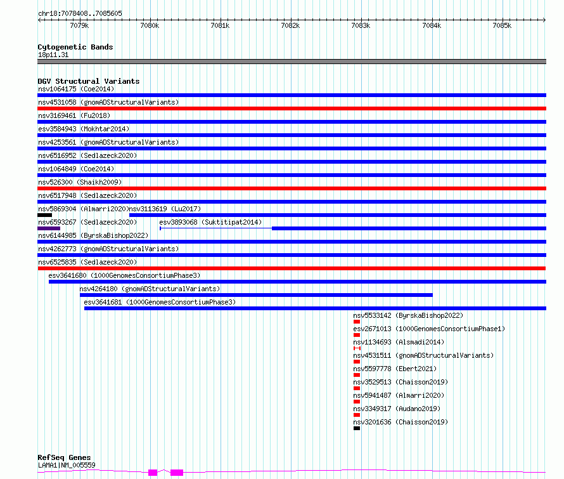Select nsv6144985 (ByrskaBishop2022) label
Screen dimensions: 564x479
point(93,235)
